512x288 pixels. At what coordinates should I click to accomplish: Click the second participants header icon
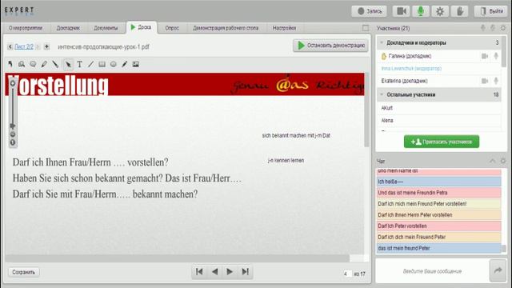click(493, 28)
